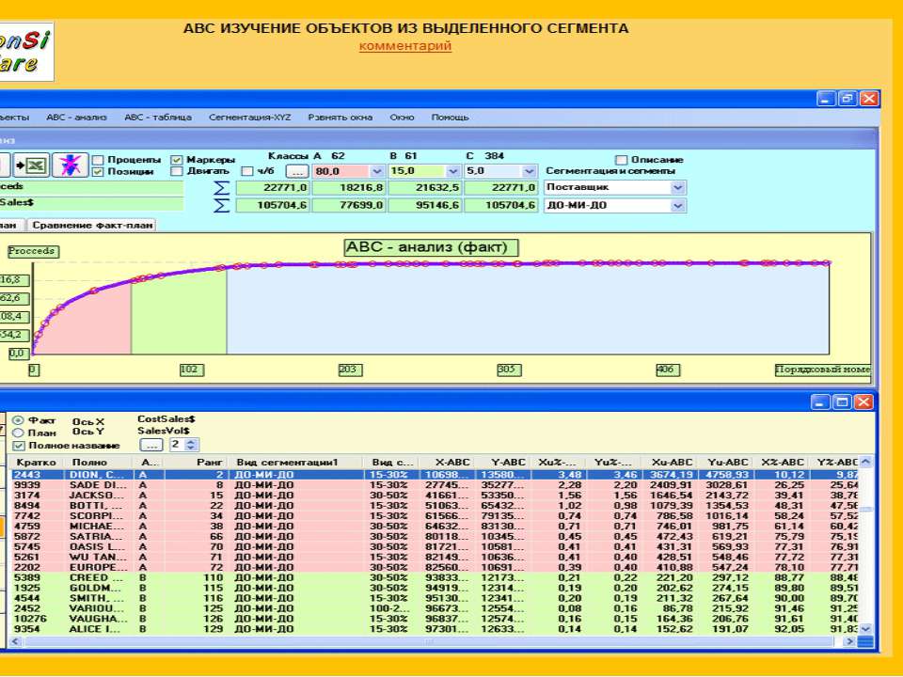Select the GOLDM... table row

(435, 589)
